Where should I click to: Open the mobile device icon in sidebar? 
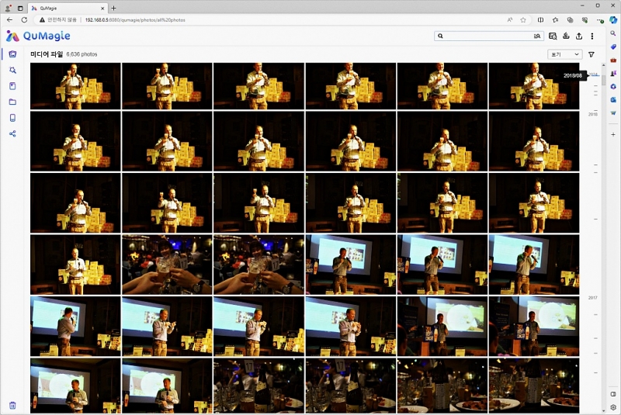point(12,118)
